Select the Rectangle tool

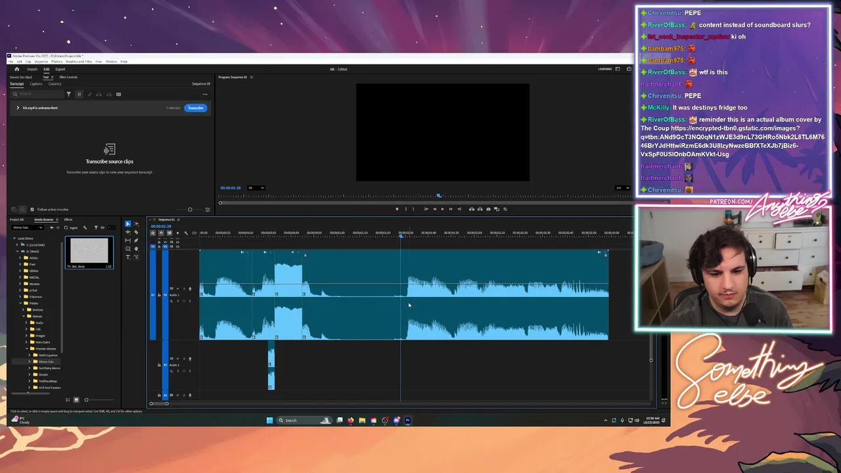coord(127,249)
